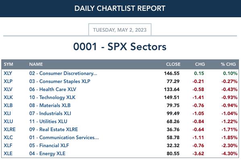Click the Tuesday, May 2, 2023 date box
Viewport: 241px width, 160px height.
point(120,30)
